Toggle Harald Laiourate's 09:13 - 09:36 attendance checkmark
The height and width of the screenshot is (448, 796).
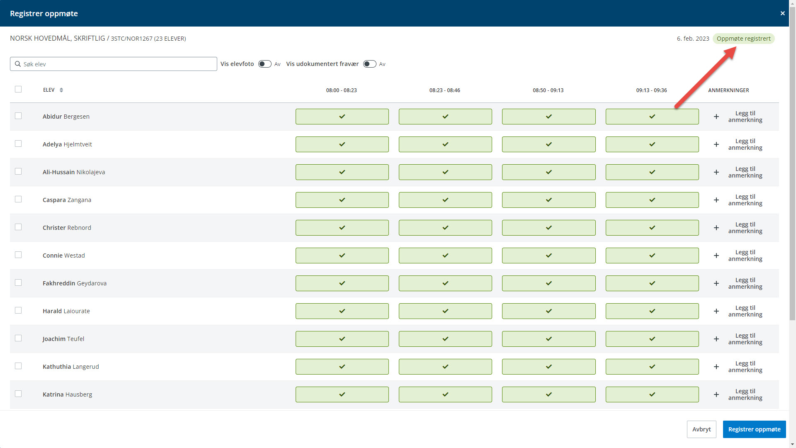pyautogui.click(x=652, y=311)
